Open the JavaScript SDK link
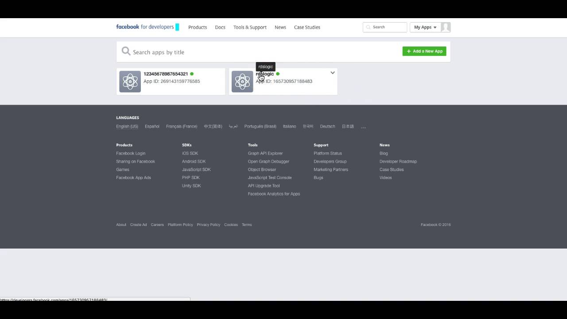The height and width of the screenshot is (319, 567). pos(196,170)
